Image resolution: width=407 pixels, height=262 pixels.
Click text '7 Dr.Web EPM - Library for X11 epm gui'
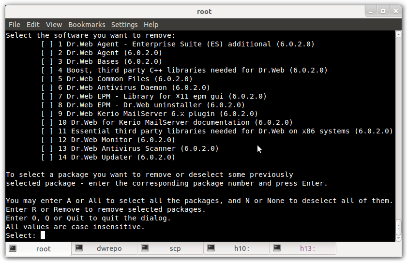pos(140,96)
